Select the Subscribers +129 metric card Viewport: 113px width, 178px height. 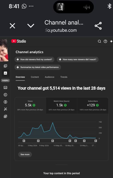[93, 105]
